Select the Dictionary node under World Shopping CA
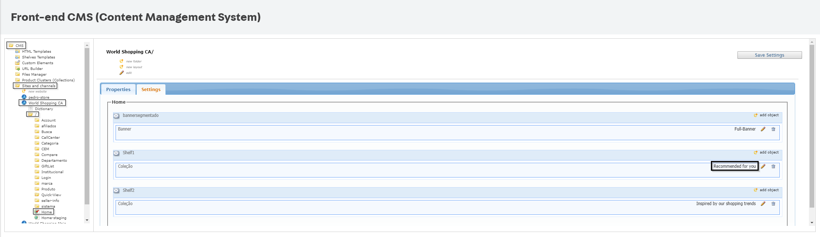Image resolution: width=820 pixels, height=237 pixels. coord(44,109)
